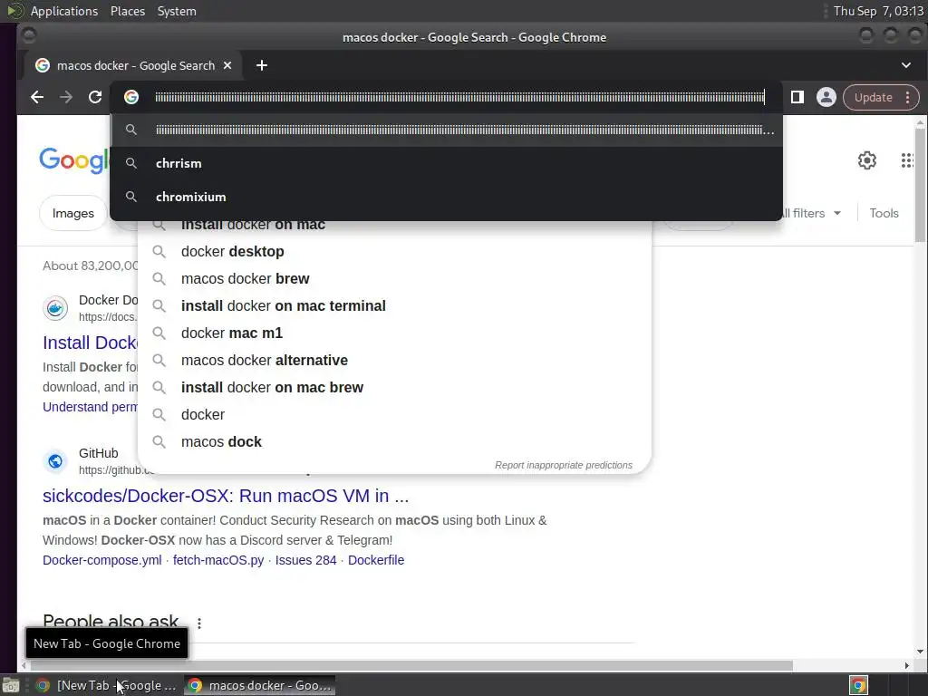The image size is (928, 696).
Task: Open the System menu
Action: [x=177, y=11]
